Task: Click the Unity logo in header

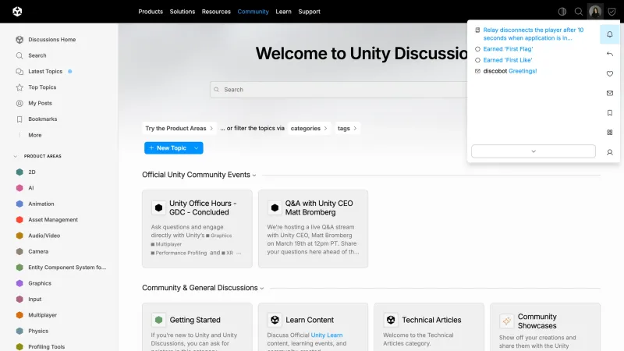Action: tap(17, 12)
